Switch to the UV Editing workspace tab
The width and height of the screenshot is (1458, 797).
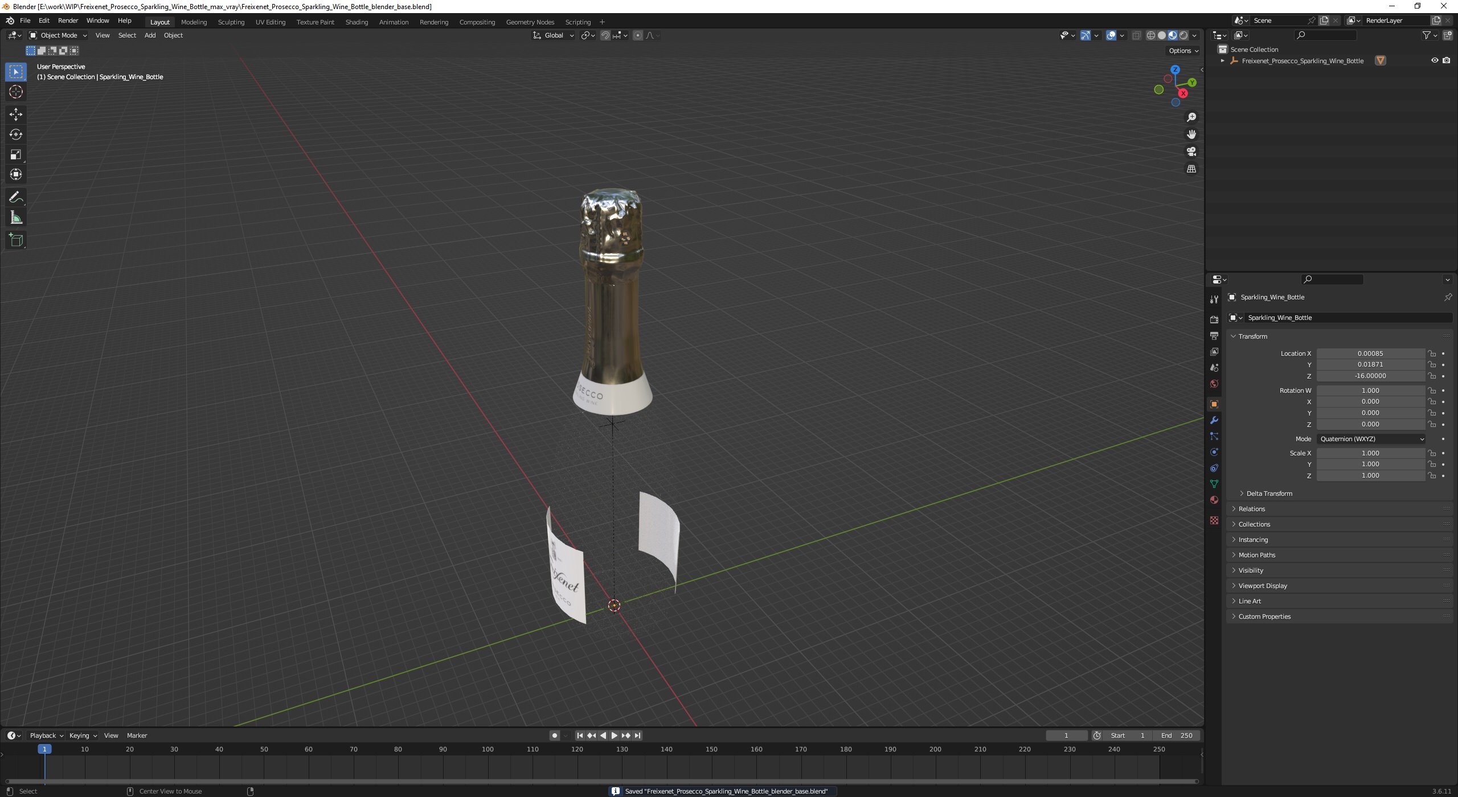pos(270,22)
